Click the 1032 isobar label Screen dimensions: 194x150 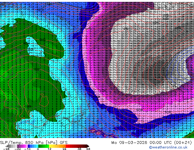36,69
